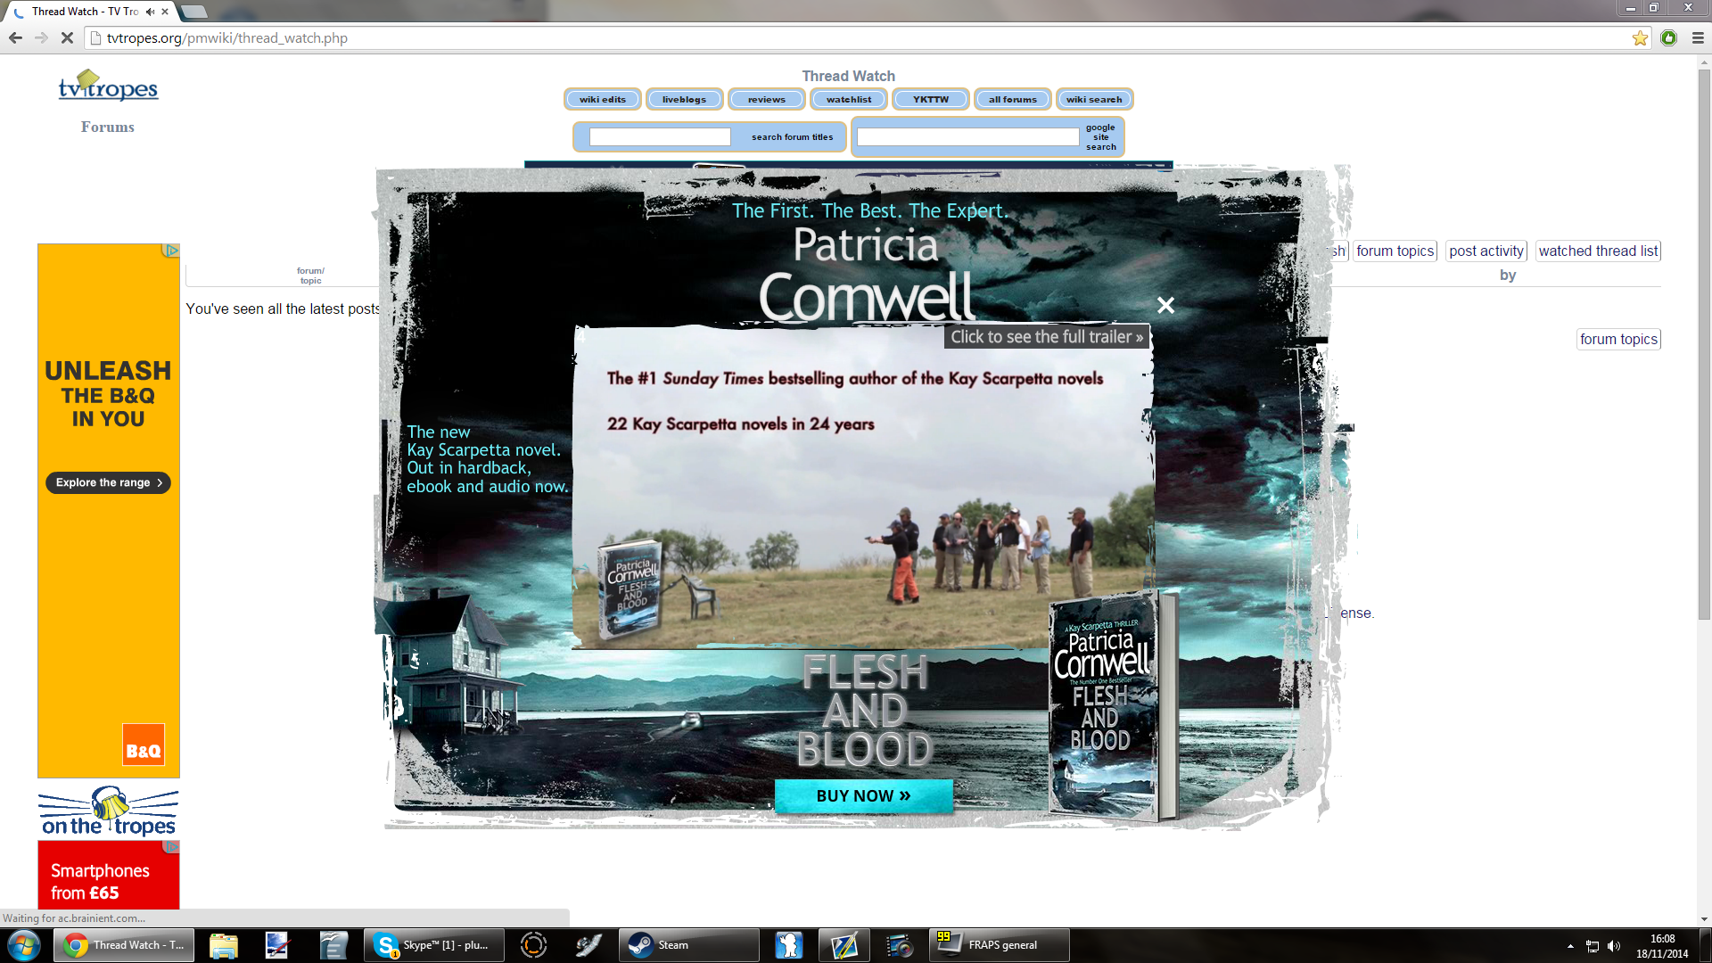The height and width of the screenshot is (963, 1712).
Task: Open Chrome's hamburger menu
Action: (x=1698, y=37)
